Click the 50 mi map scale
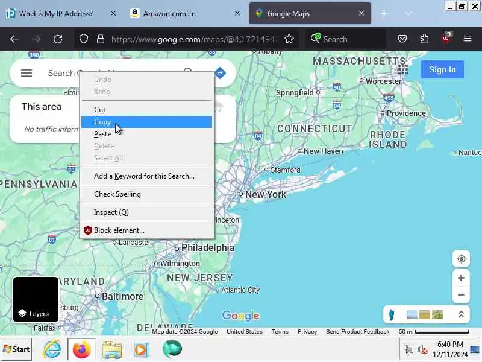The image size is (482, 362). pos(434,331)
